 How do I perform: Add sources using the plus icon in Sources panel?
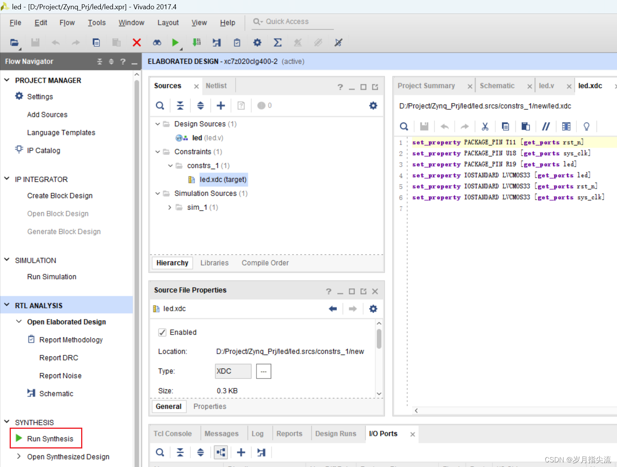pos(221,105)
